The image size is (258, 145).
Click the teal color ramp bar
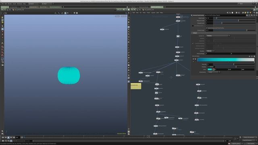(226, 60)
